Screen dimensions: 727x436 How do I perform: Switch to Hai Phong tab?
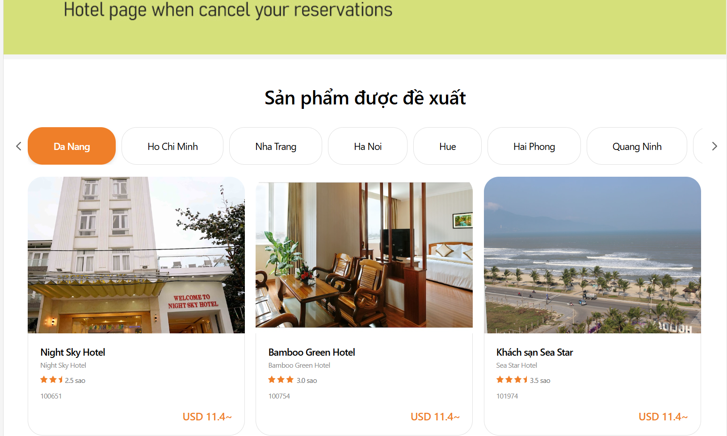[x=534, y=146]
